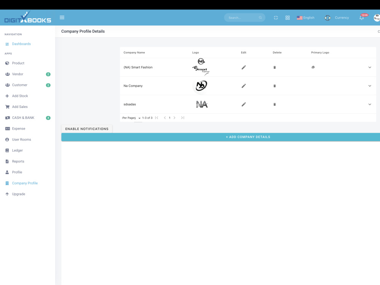The height and width of the screenshot is (285, 380).
Task: Click the (NA) Smart Fashion name cell
Action: pos(138,67)
